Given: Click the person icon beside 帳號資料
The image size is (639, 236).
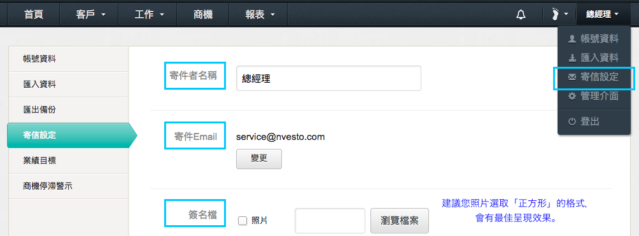Looking at the screenshot, I should (x=572, y=39).
